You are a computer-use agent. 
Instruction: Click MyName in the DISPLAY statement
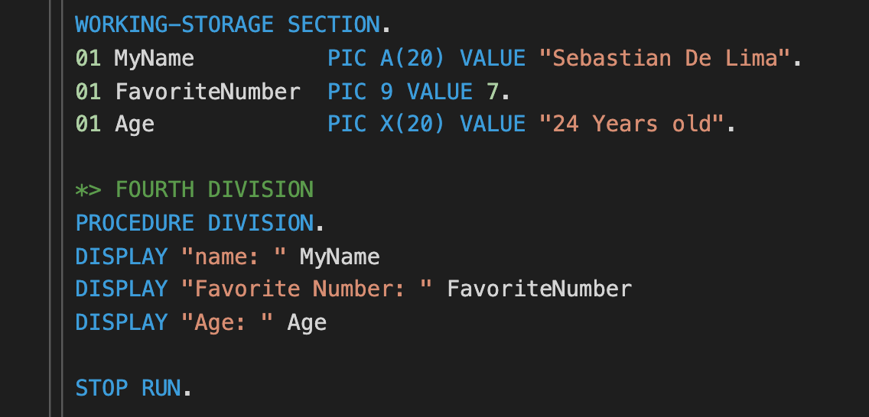click(340, 257)
